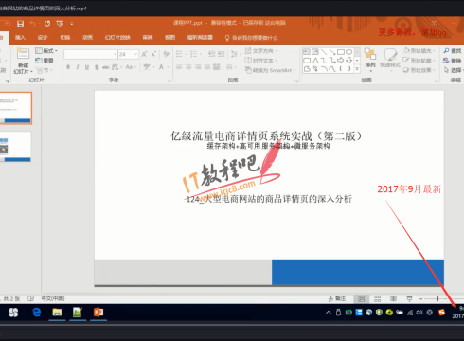Toggle Justify paragraph alignment
The height and width of the screenshot is (341, 464).
[x=207, y=67]
